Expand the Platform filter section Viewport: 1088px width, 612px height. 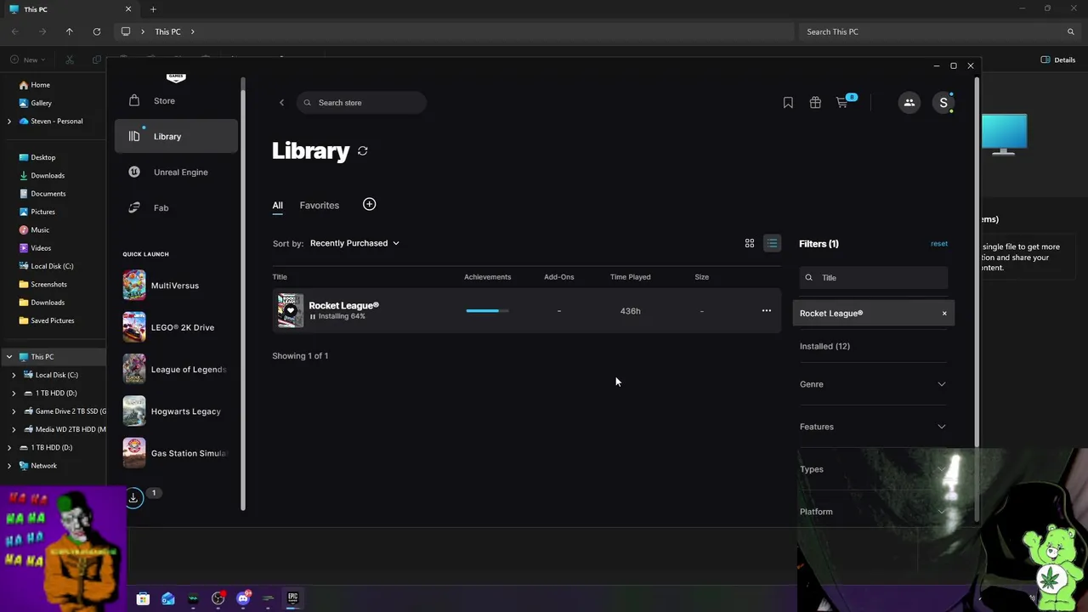873,512
